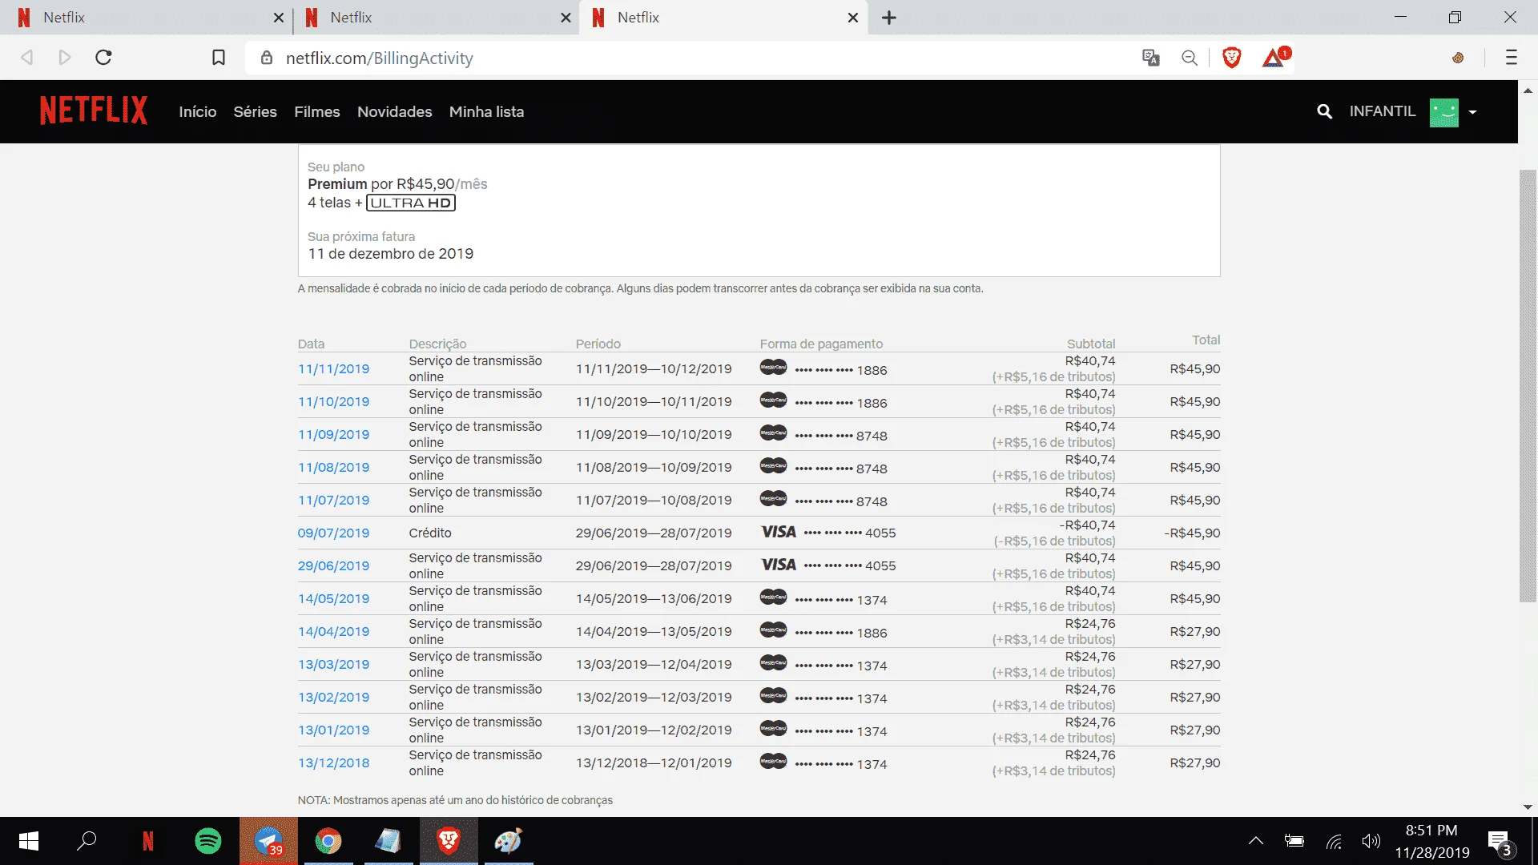This screenshot has width=1538, height=865.
Task: Open the Netflix search magnifier icon
Action: 1324,111
